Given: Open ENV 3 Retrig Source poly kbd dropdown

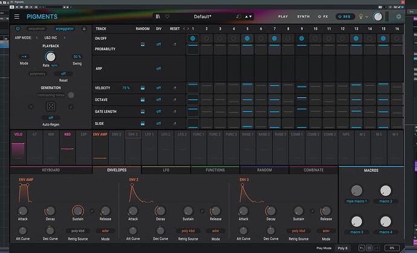Looking at the screenshot, I should point(299,231).
